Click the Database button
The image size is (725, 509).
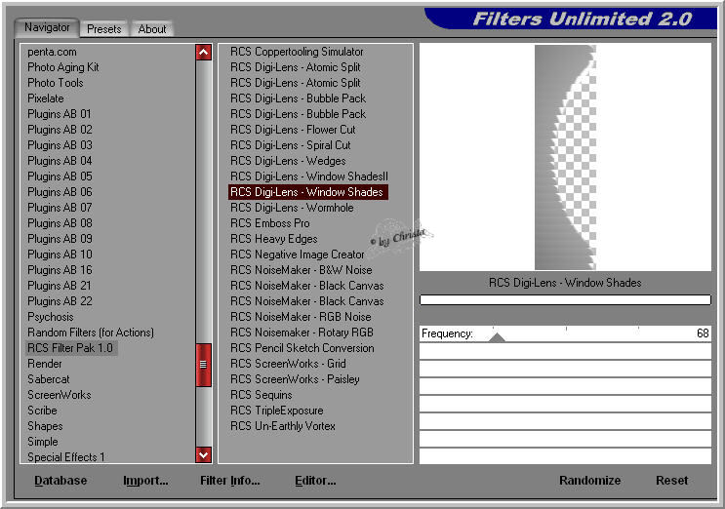click(x=60, y=481)
